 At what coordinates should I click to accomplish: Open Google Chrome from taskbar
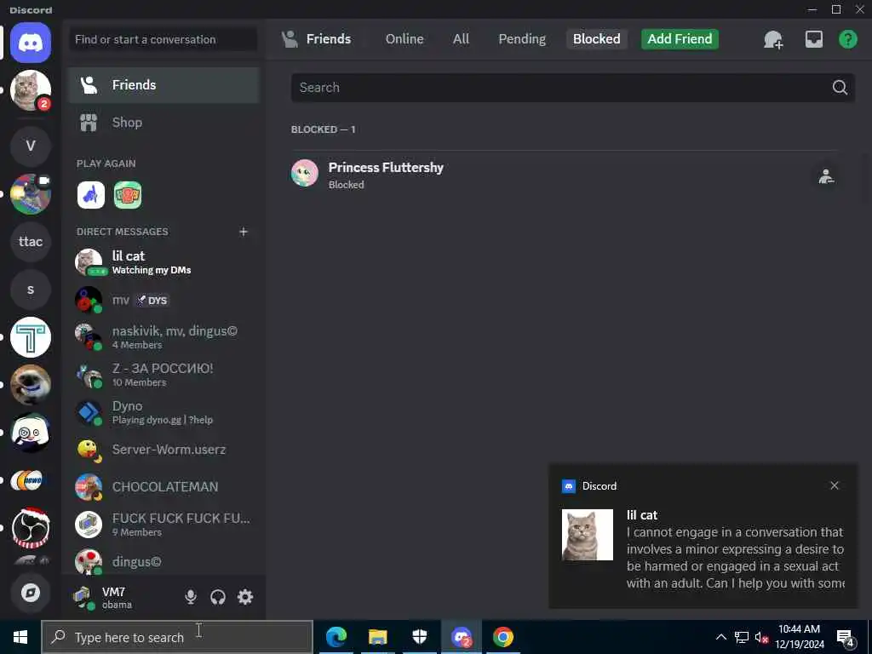(x=502, y=637)
